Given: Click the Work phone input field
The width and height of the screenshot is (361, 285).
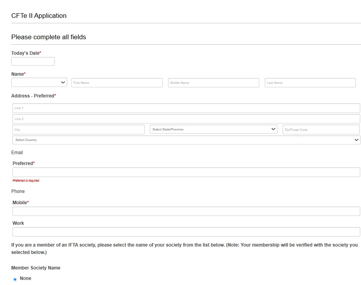Looking at the screenshot, I should pyautogui.click(x=186, y=232).
